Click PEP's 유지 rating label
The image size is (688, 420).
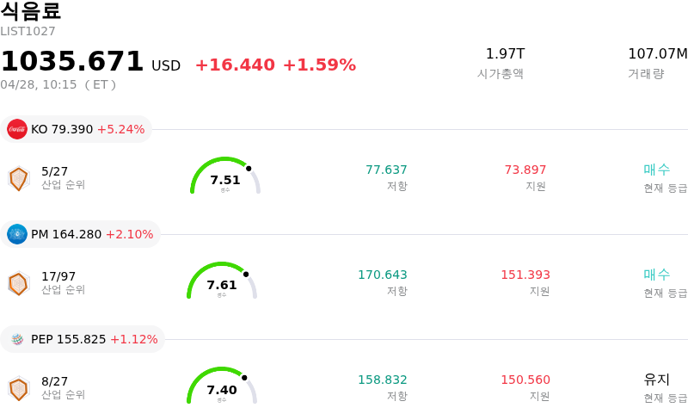point(656,380)
